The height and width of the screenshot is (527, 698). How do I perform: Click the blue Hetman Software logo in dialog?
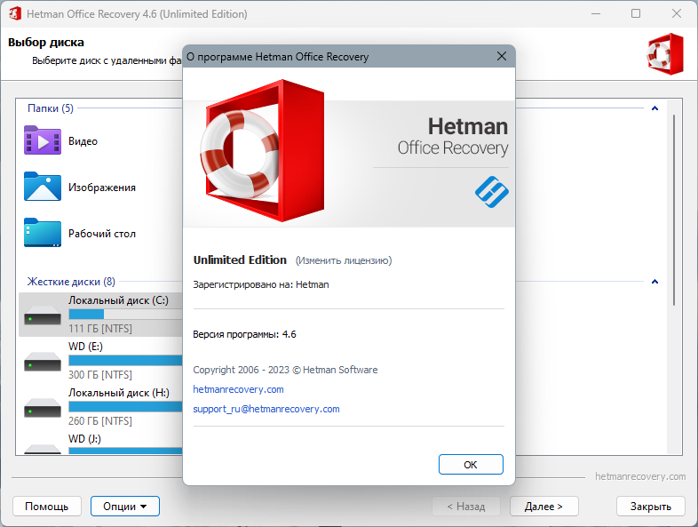pos(491,192)
